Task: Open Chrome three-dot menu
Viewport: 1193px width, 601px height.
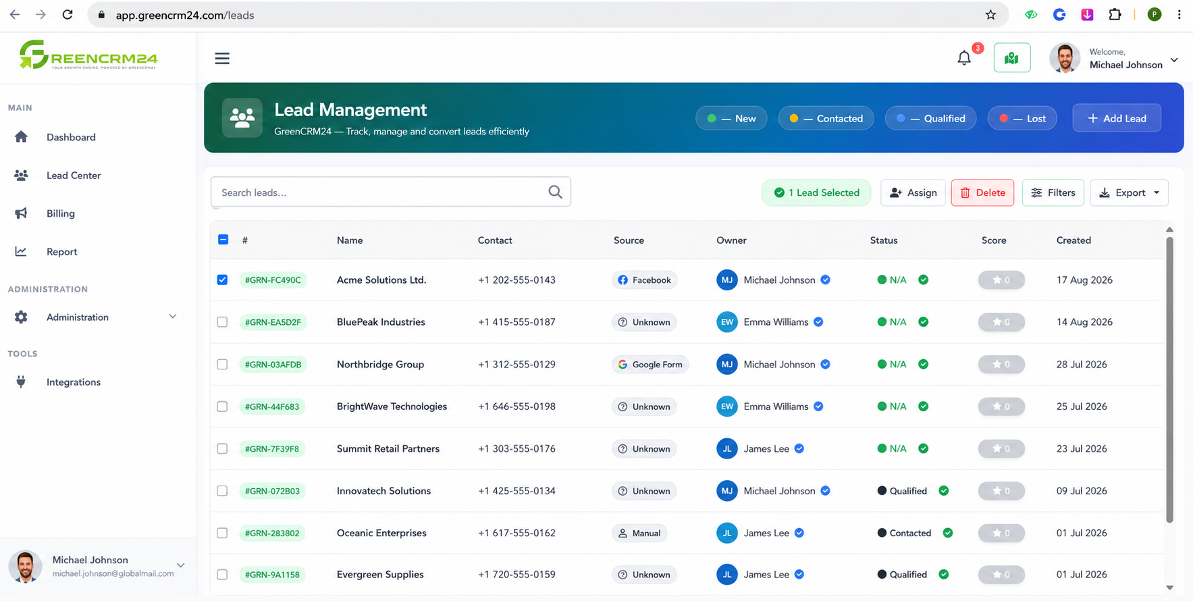Action: [x=1179, y=15]
